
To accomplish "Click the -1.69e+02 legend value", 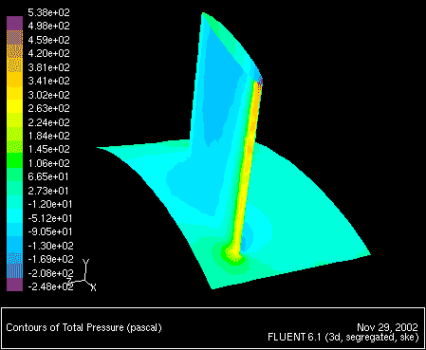I will [x=50, y=259].
